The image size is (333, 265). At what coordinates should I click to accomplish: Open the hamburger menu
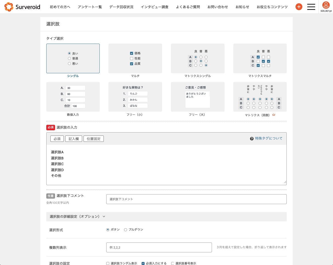point(311,7)
